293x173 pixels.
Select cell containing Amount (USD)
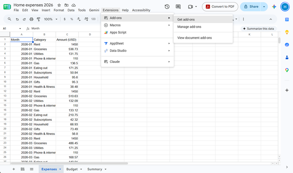(67, 39)
